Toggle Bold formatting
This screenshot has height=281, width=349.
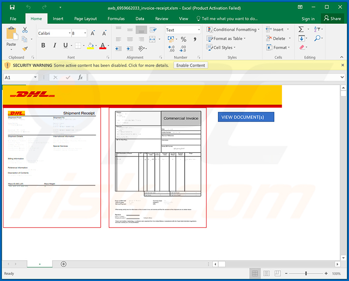click(x=43, y=45)
